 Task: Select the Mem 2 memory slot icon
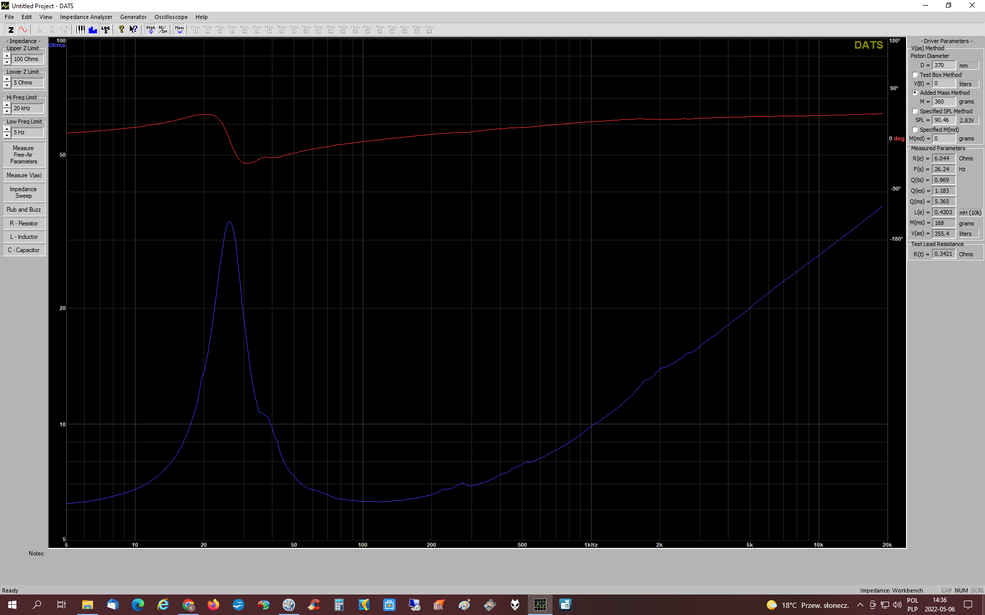click(x=208, y=30)
